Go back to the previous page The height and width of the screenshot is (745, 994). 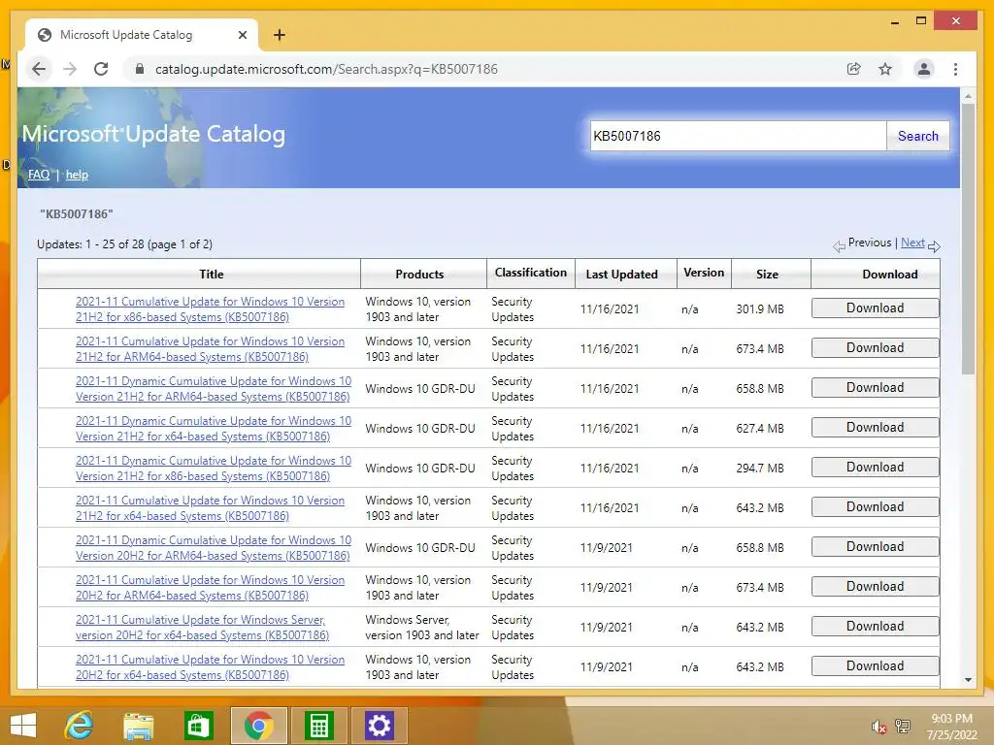pos(39,69)
